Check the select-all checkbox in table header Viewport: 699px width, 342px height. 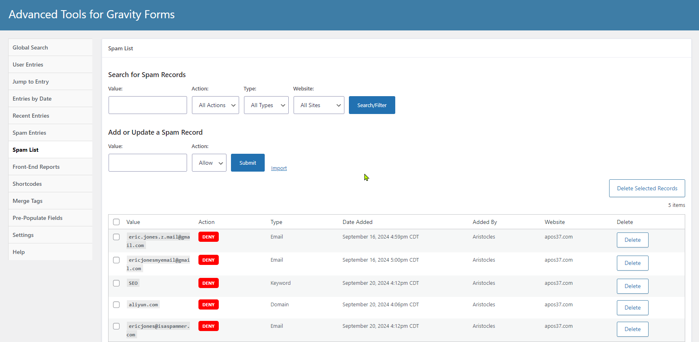pyautogui.click(x=116, y=222)
